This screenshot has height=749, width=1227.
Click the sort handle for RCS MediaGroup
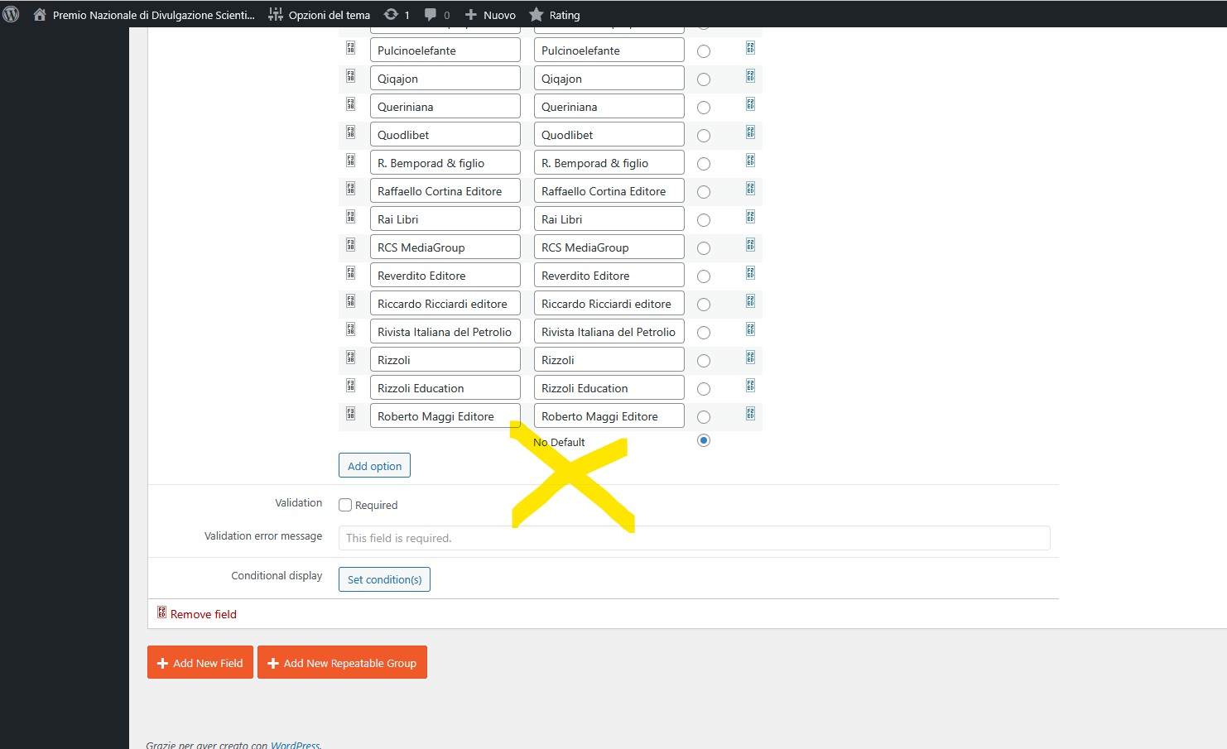coord(351,245)
